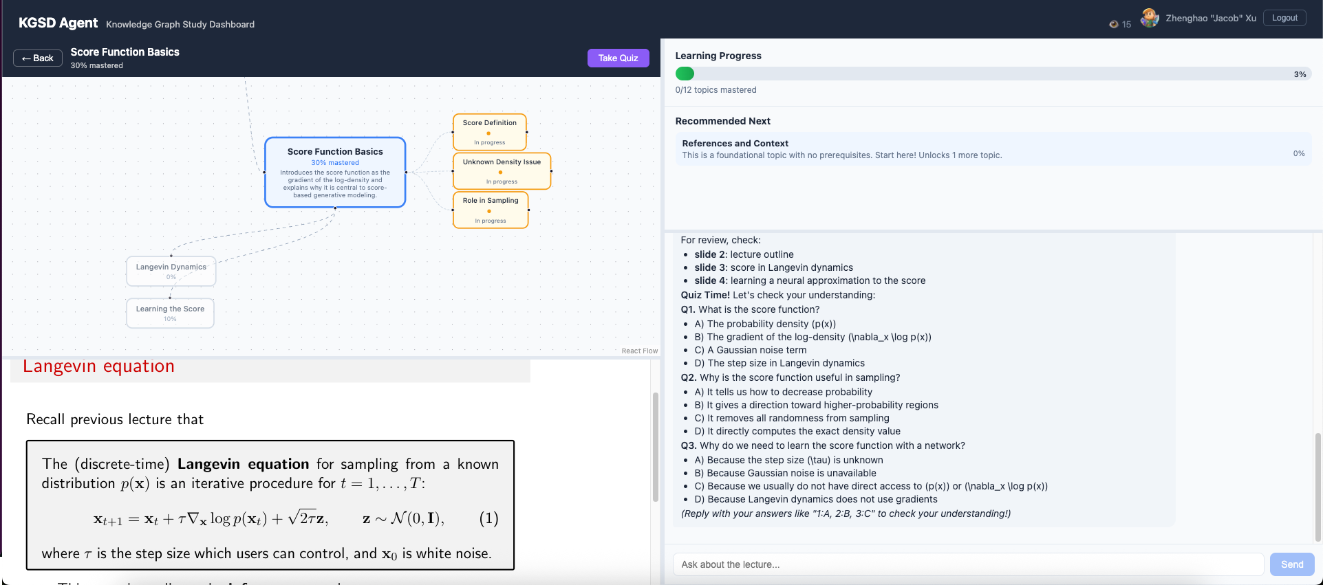Image resolution: width=1323 pixels, height=585 pixels.
Task: Click the KGSD Agent logo title
Action: point(58,23)
